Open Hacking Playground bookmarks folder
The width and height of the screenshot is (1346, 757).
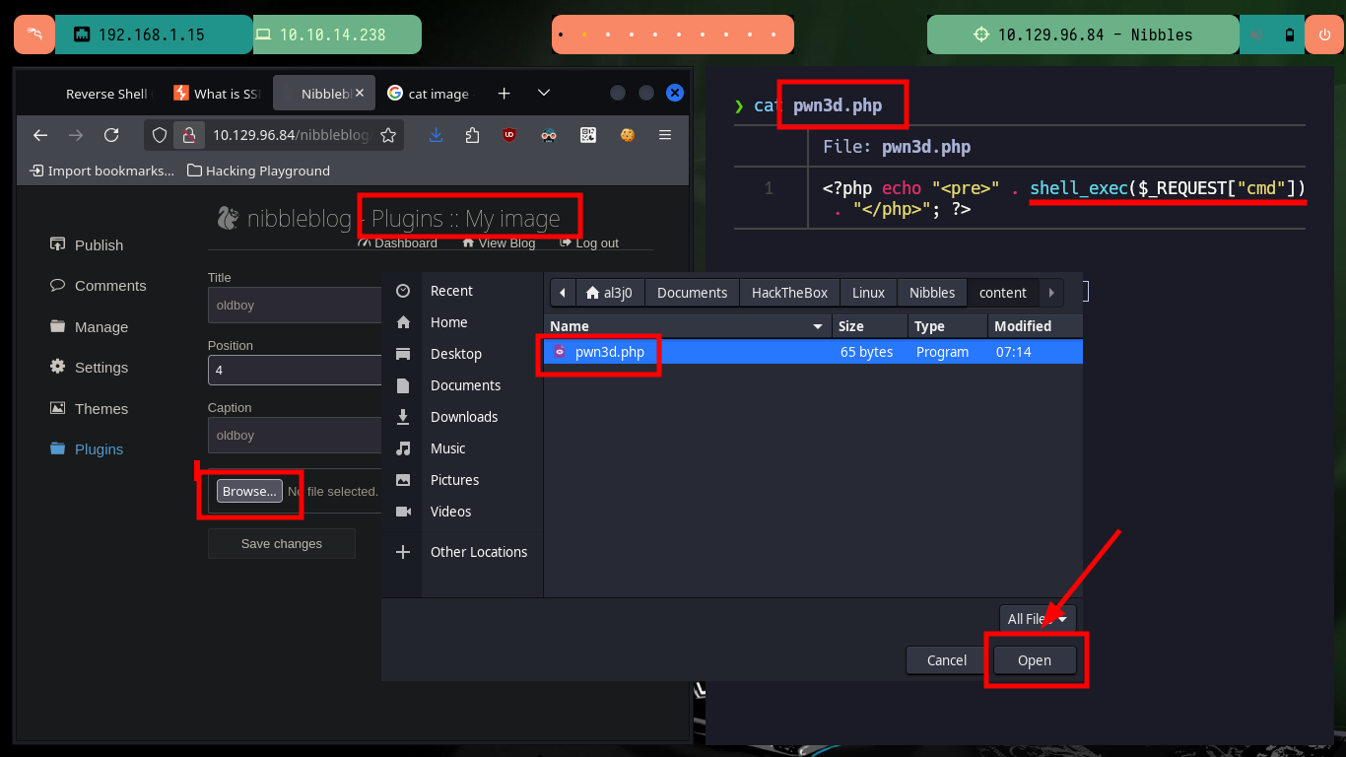coord(258,171)
